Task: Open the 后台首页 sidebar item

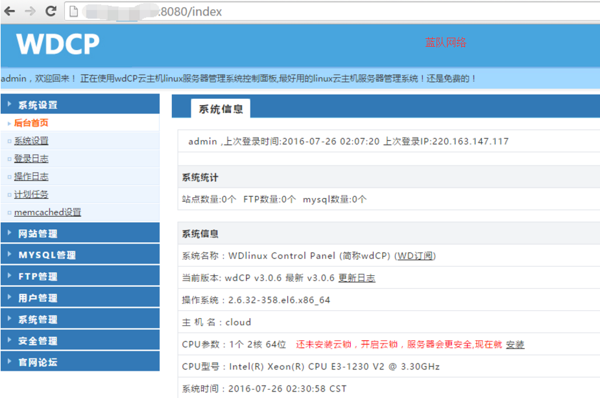Action: click(31, 123)
